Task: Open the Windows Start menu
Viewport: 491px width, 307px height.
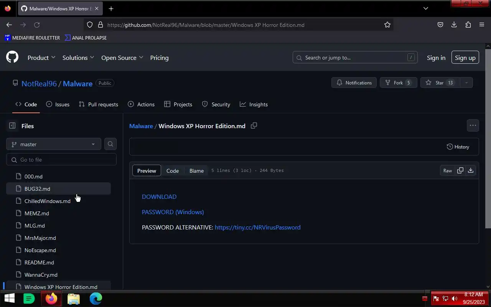Action: [9, 298]
